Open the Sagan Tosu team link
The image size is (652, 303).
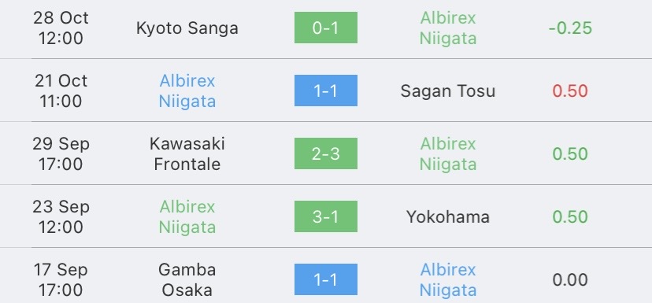448,91
